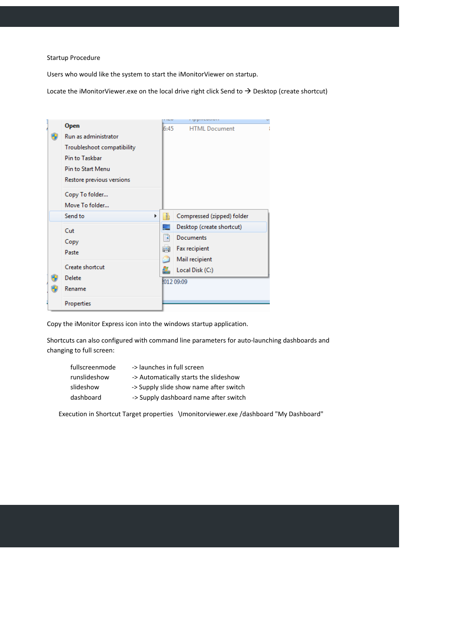Click the shield icon beside Rename
Screen dimensions: 450x637
click(55, 289)
